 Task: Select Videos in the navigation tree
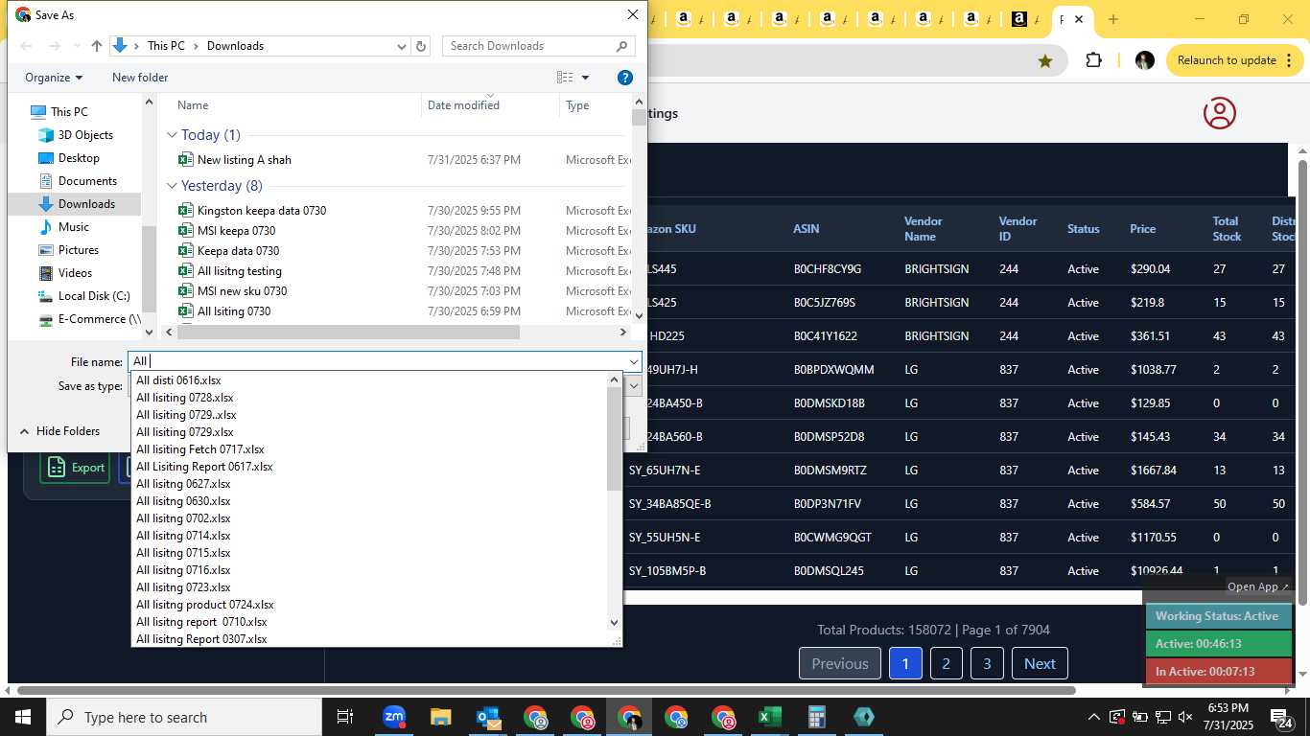point(75,273)
